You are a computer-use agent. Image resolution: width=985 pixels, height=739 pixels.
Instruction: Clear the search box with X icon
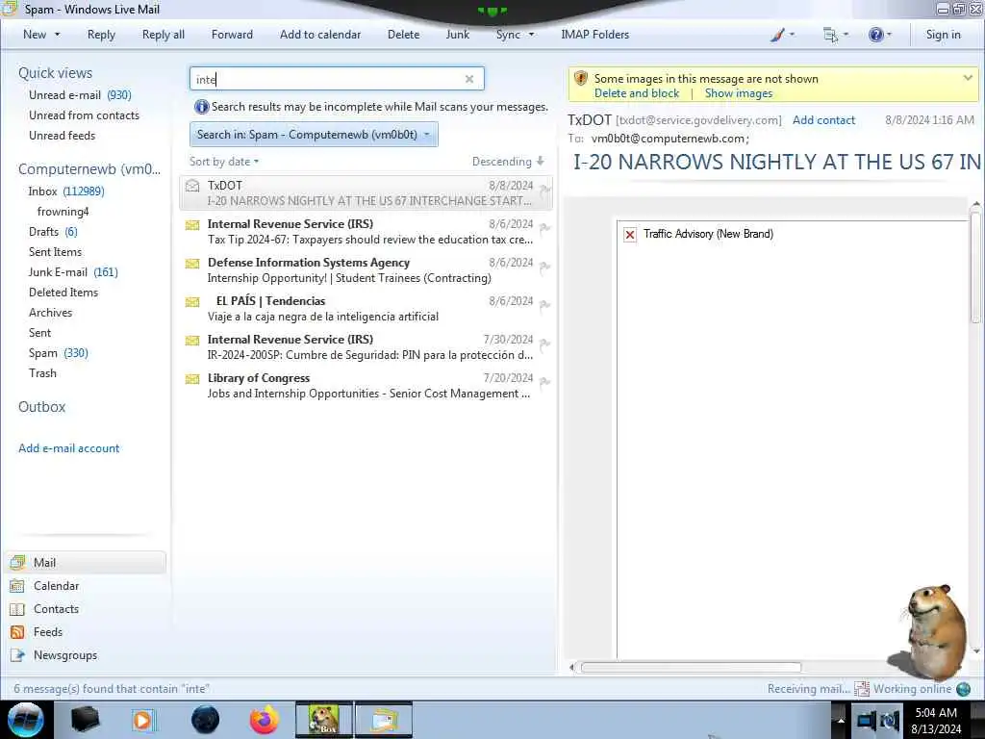[x=469, y=79]
